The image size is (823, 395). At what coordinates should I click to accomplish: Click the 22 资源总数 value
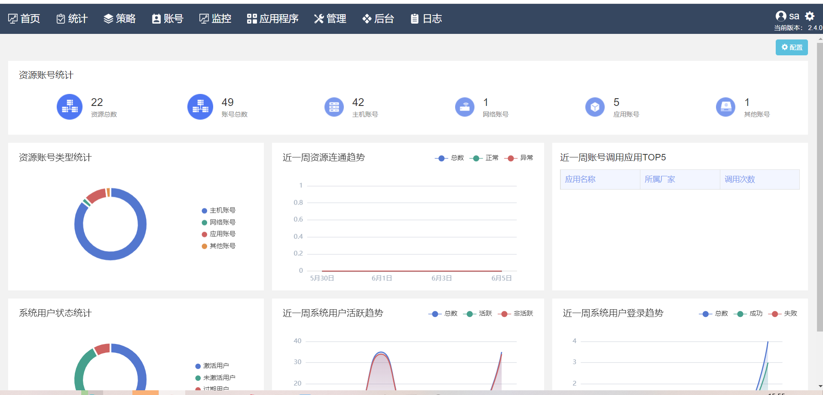tap(97, 102)
